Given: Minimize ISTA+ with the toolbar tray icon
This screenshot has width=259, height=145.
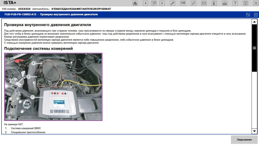Looking at the screenshot, I should point(246,3).
